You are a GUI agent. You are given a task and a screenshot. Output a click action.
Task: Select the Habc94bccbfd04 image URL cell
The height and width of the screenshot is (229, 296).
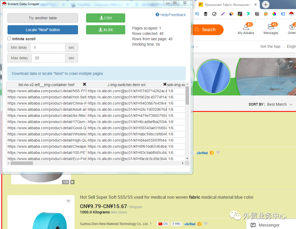pyautogui.click(x=127, y=134)
